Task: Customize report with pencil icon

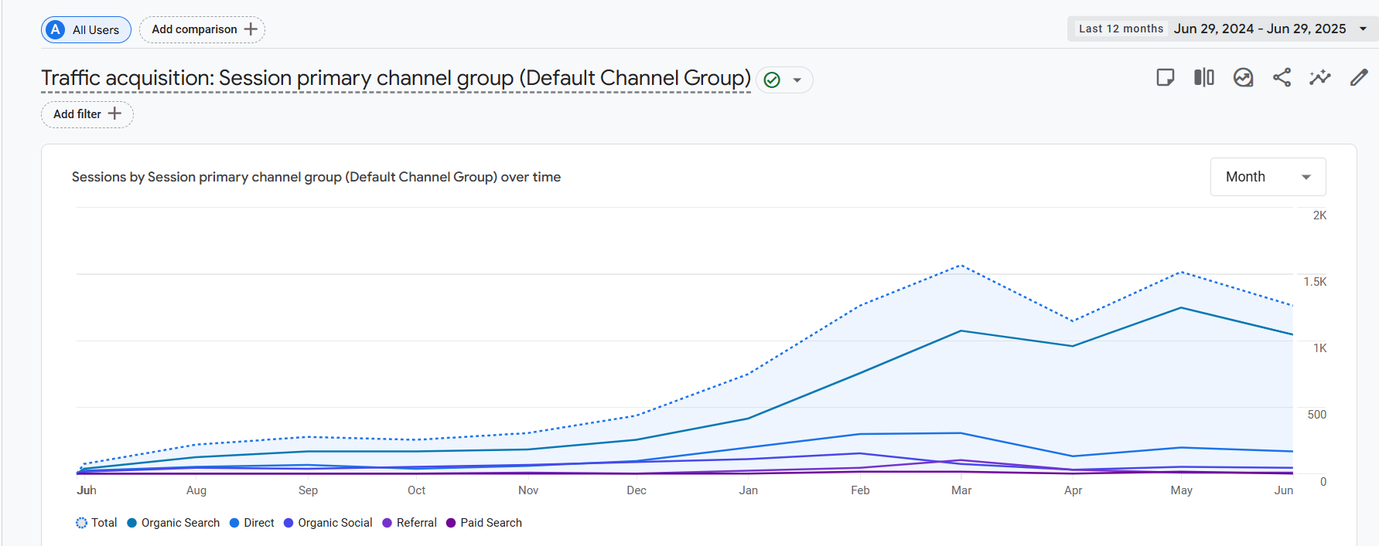Action: pyautogui.click(x=1359, y=77)
